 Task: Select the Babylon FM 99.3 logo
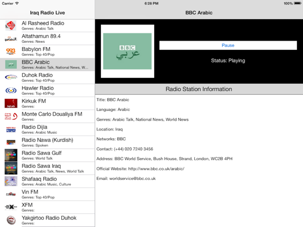click(x=11, y=52)
